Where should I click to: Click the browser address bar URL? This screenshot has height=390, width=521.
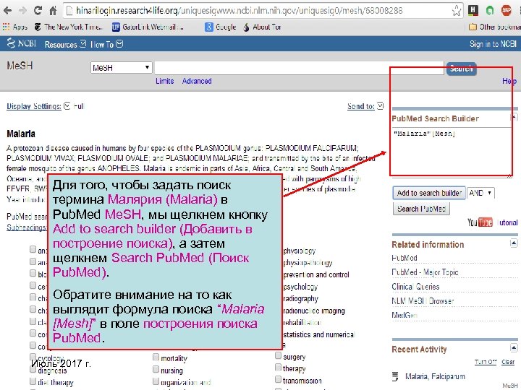pyautogui.click(x=240, y=11)
